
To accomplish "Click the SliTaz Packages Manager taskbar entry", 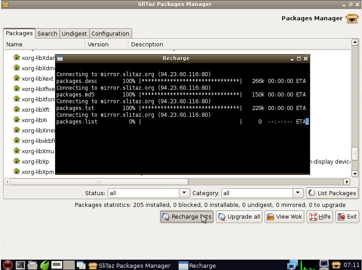I will click(x=129, y=265).
